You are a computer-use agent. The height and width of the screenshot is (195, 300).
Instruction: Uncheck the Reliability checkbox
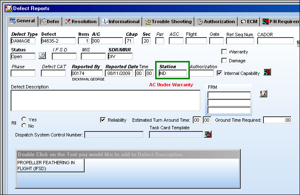click(103, 120)
